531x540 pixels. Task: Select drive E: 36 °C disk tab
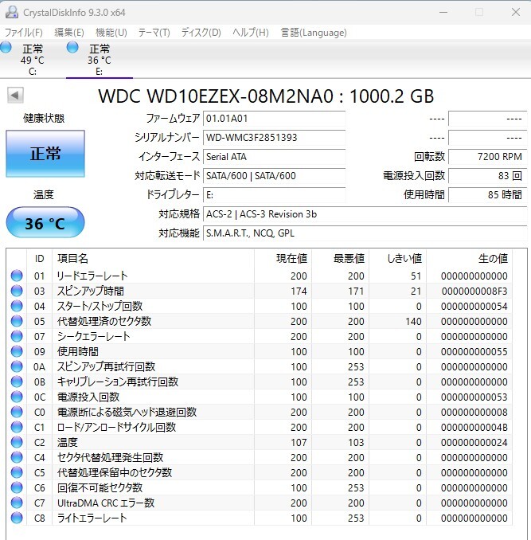pyautogui.click(x=99, y=59)
